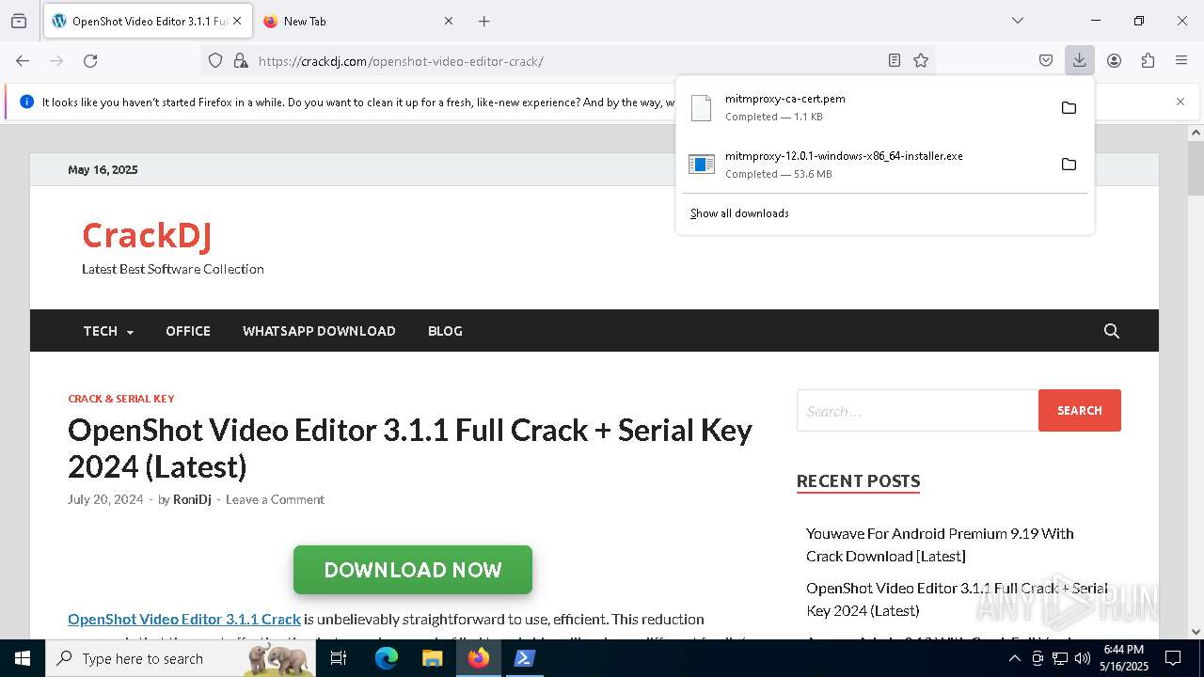Show mitmproxy installer exe in folder
This screenshot has height=677, width=1204.
1069,165
